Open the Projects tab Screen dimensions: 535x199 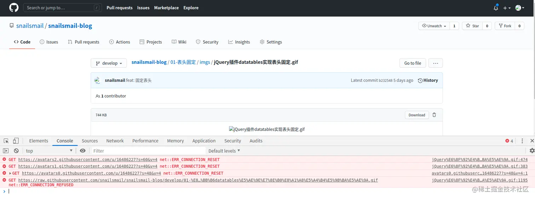(x=151, y=42)
